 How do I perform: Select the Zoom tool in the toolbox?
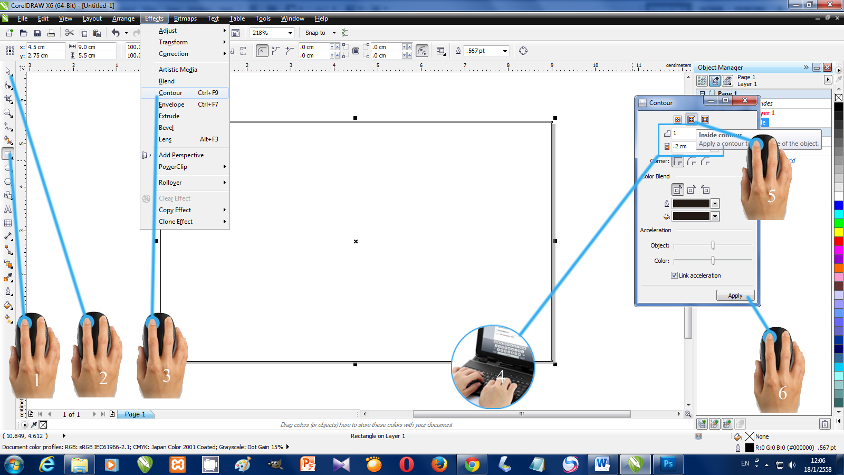(8, 113)
